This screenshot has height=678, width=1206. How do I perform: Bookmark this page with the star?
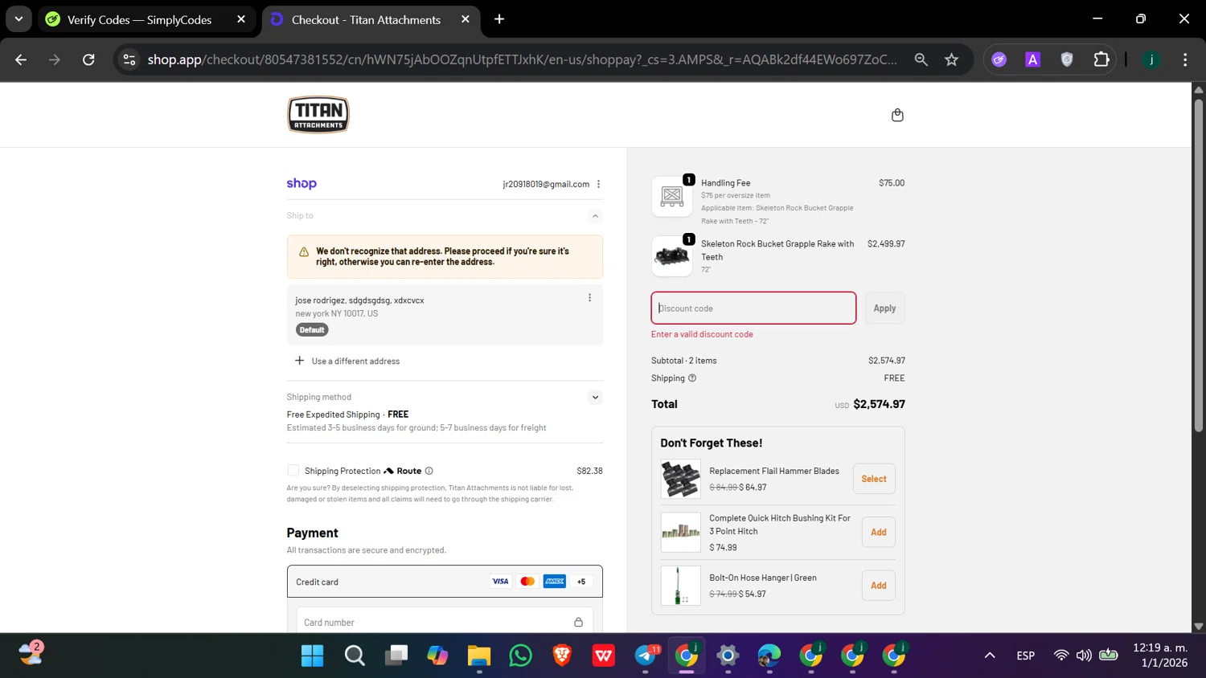(x=952, y=59)
